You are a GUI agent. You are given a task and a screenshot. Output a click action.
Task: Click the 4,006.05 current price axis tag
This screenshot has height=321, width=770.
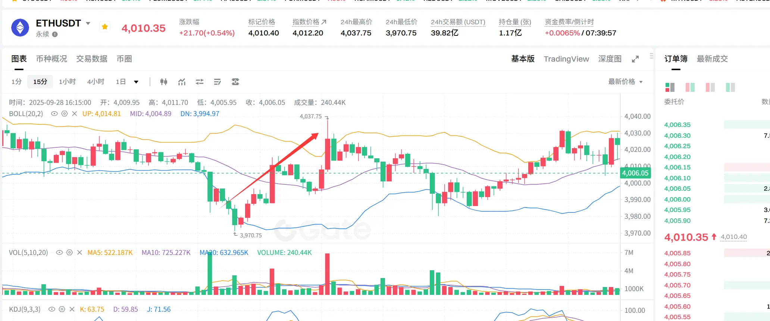[635, 173]
